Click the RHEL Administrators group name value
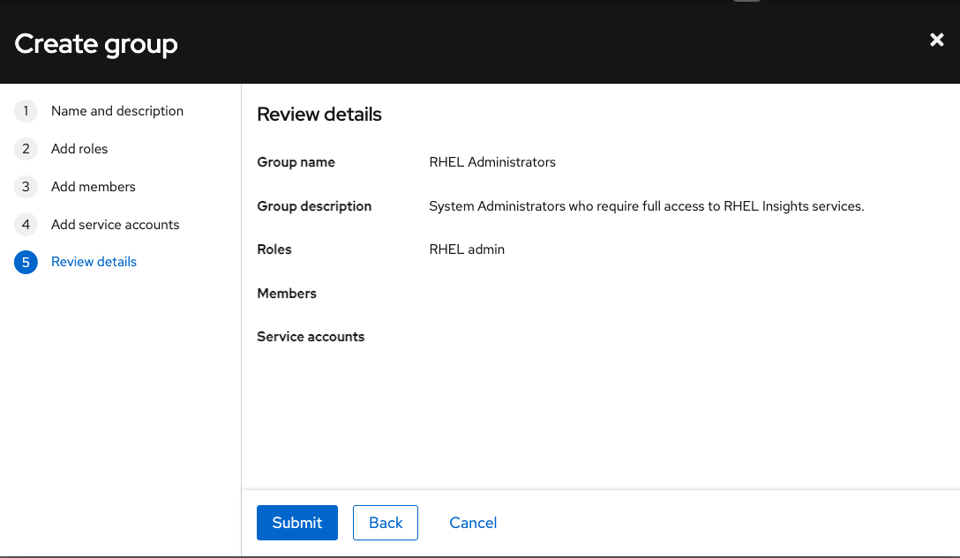960x558 pixels. [492, 162]
